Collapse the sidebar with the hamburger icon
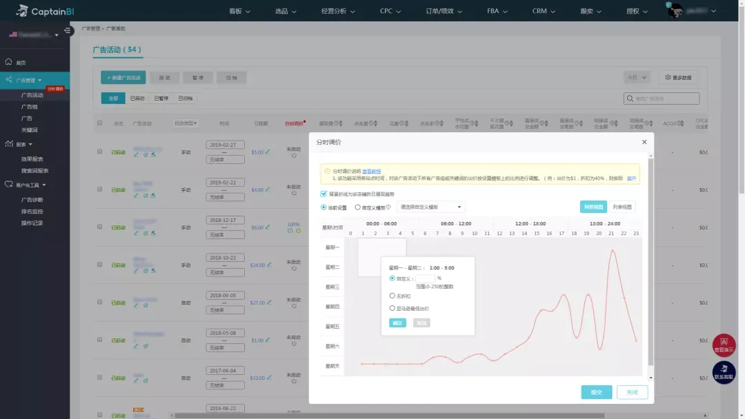The image size is (745, 419). pos(68,31)
